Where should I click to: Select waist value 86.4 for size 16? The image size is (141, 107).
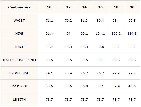pos(100,21)
